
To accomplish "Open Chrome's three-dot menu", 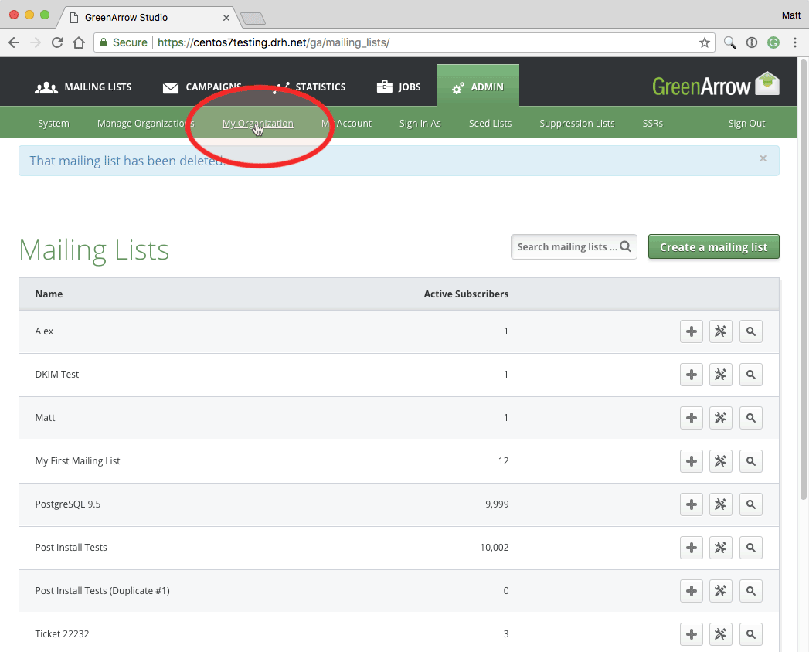I will pos(795,42).
